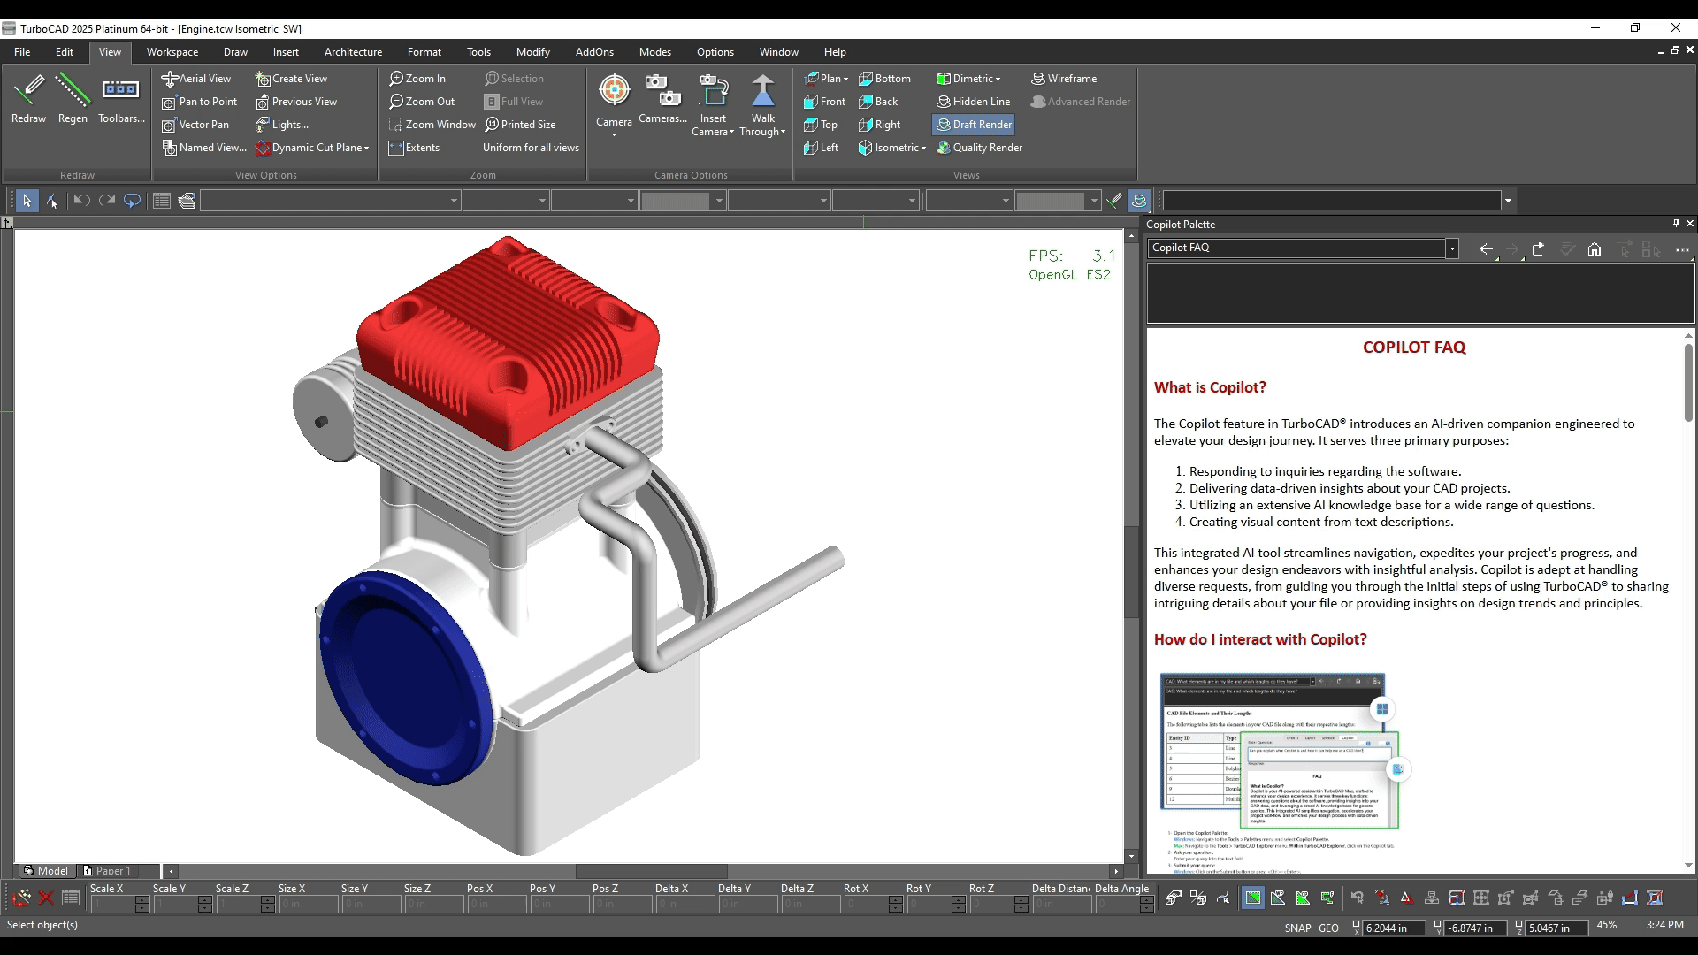Switch to the Front view
Image resolution: width=1698 pixels, height=955 pixels.
[824, 102]
